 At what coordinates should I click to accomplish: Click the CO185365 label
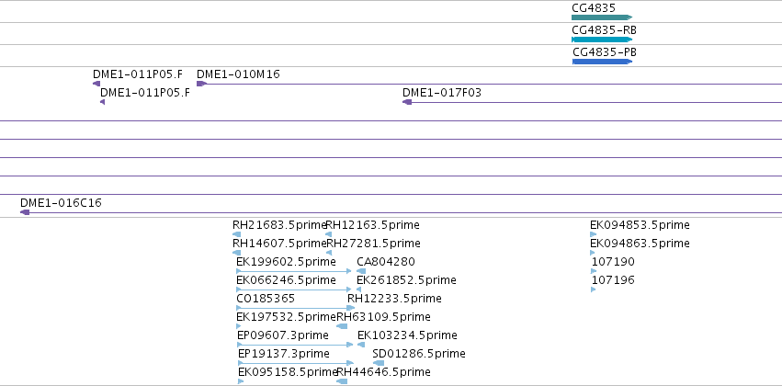[x=266, y=299]
